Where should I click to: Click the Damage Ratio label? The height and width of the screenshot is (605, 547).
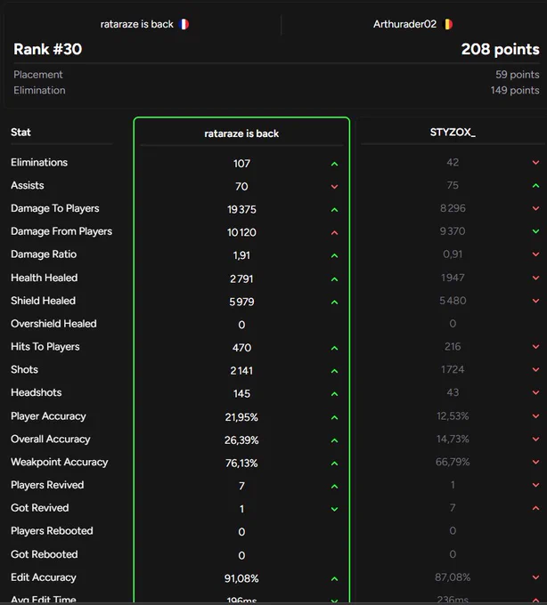pyautogui.click(x=44, y=254)
